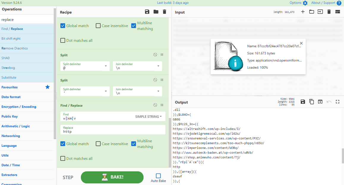Toggle upper Multiline matching checkbox
Viewport: 344px width, 185px height.
[x=133, y=25]
